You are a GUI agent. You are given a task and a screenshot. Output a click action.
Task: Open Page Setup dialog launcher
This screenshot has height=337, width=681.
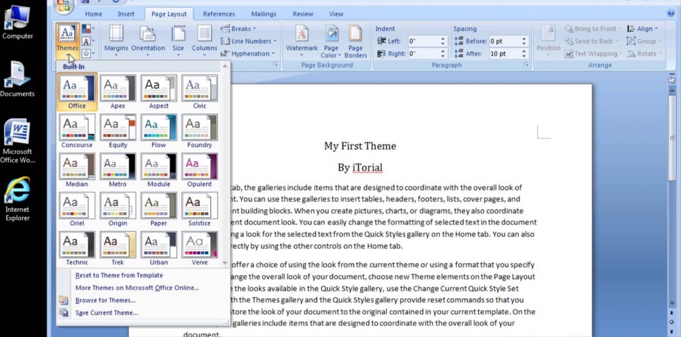point(275,64)
